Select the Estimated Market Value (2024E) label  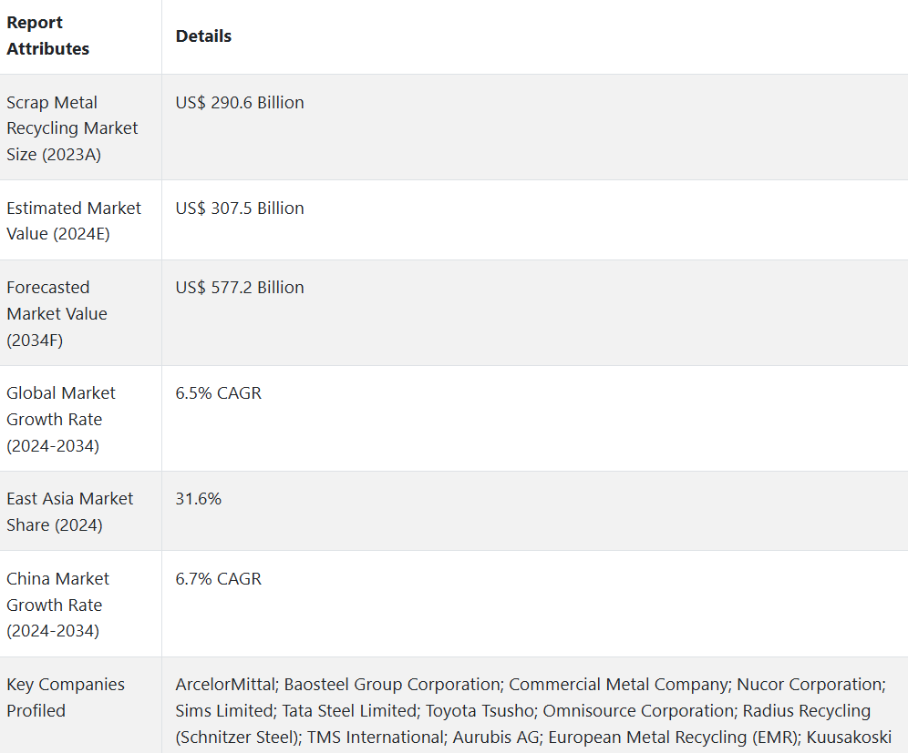click(74, 220)
